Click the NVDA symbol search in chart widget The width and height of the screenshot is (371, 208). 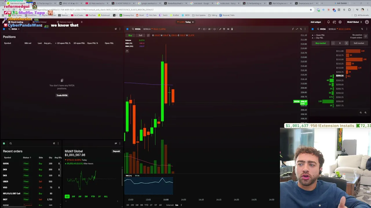[136, 29]
